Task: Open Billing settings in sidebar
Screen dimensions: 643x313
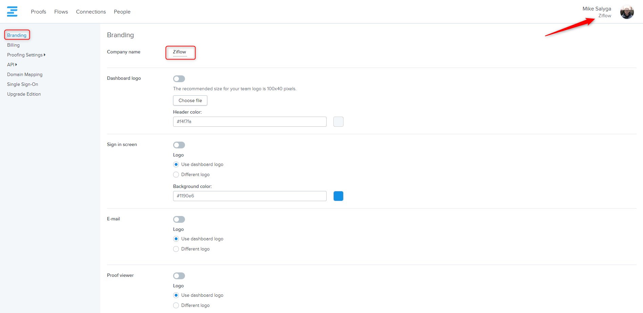Action: [x=13, y=45]
